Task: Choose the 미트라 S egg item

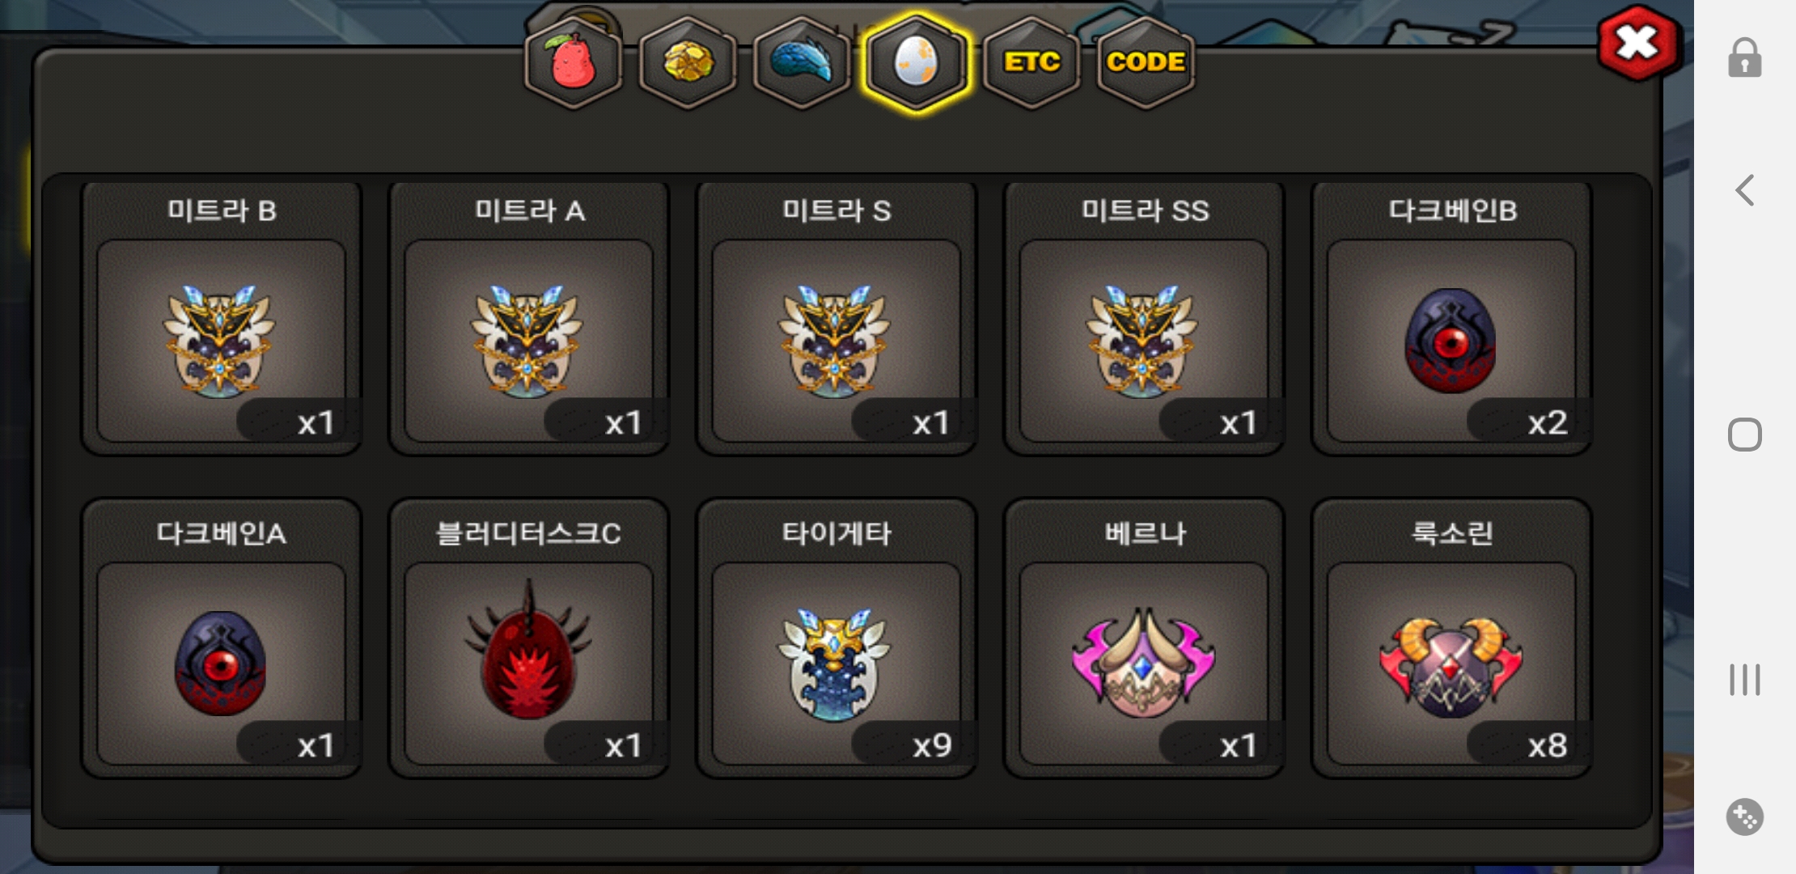Action: click(x=836, y=318)
